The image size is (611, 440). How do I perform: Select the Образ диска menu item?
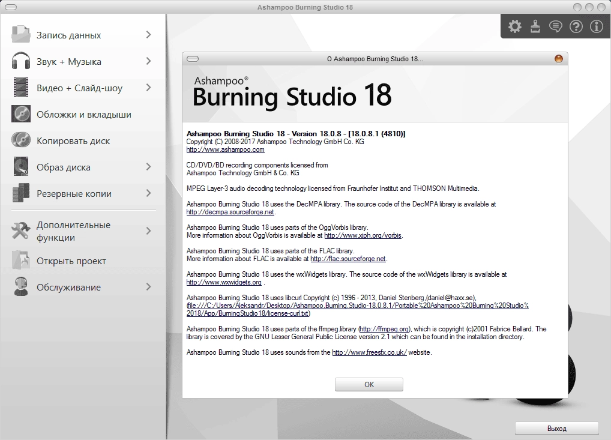click(x=83, y=167)
